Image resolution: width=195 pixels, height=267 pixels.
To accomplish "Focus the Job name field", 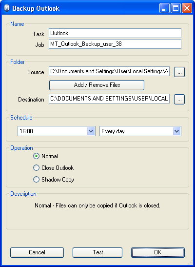I will coord(115,44).
